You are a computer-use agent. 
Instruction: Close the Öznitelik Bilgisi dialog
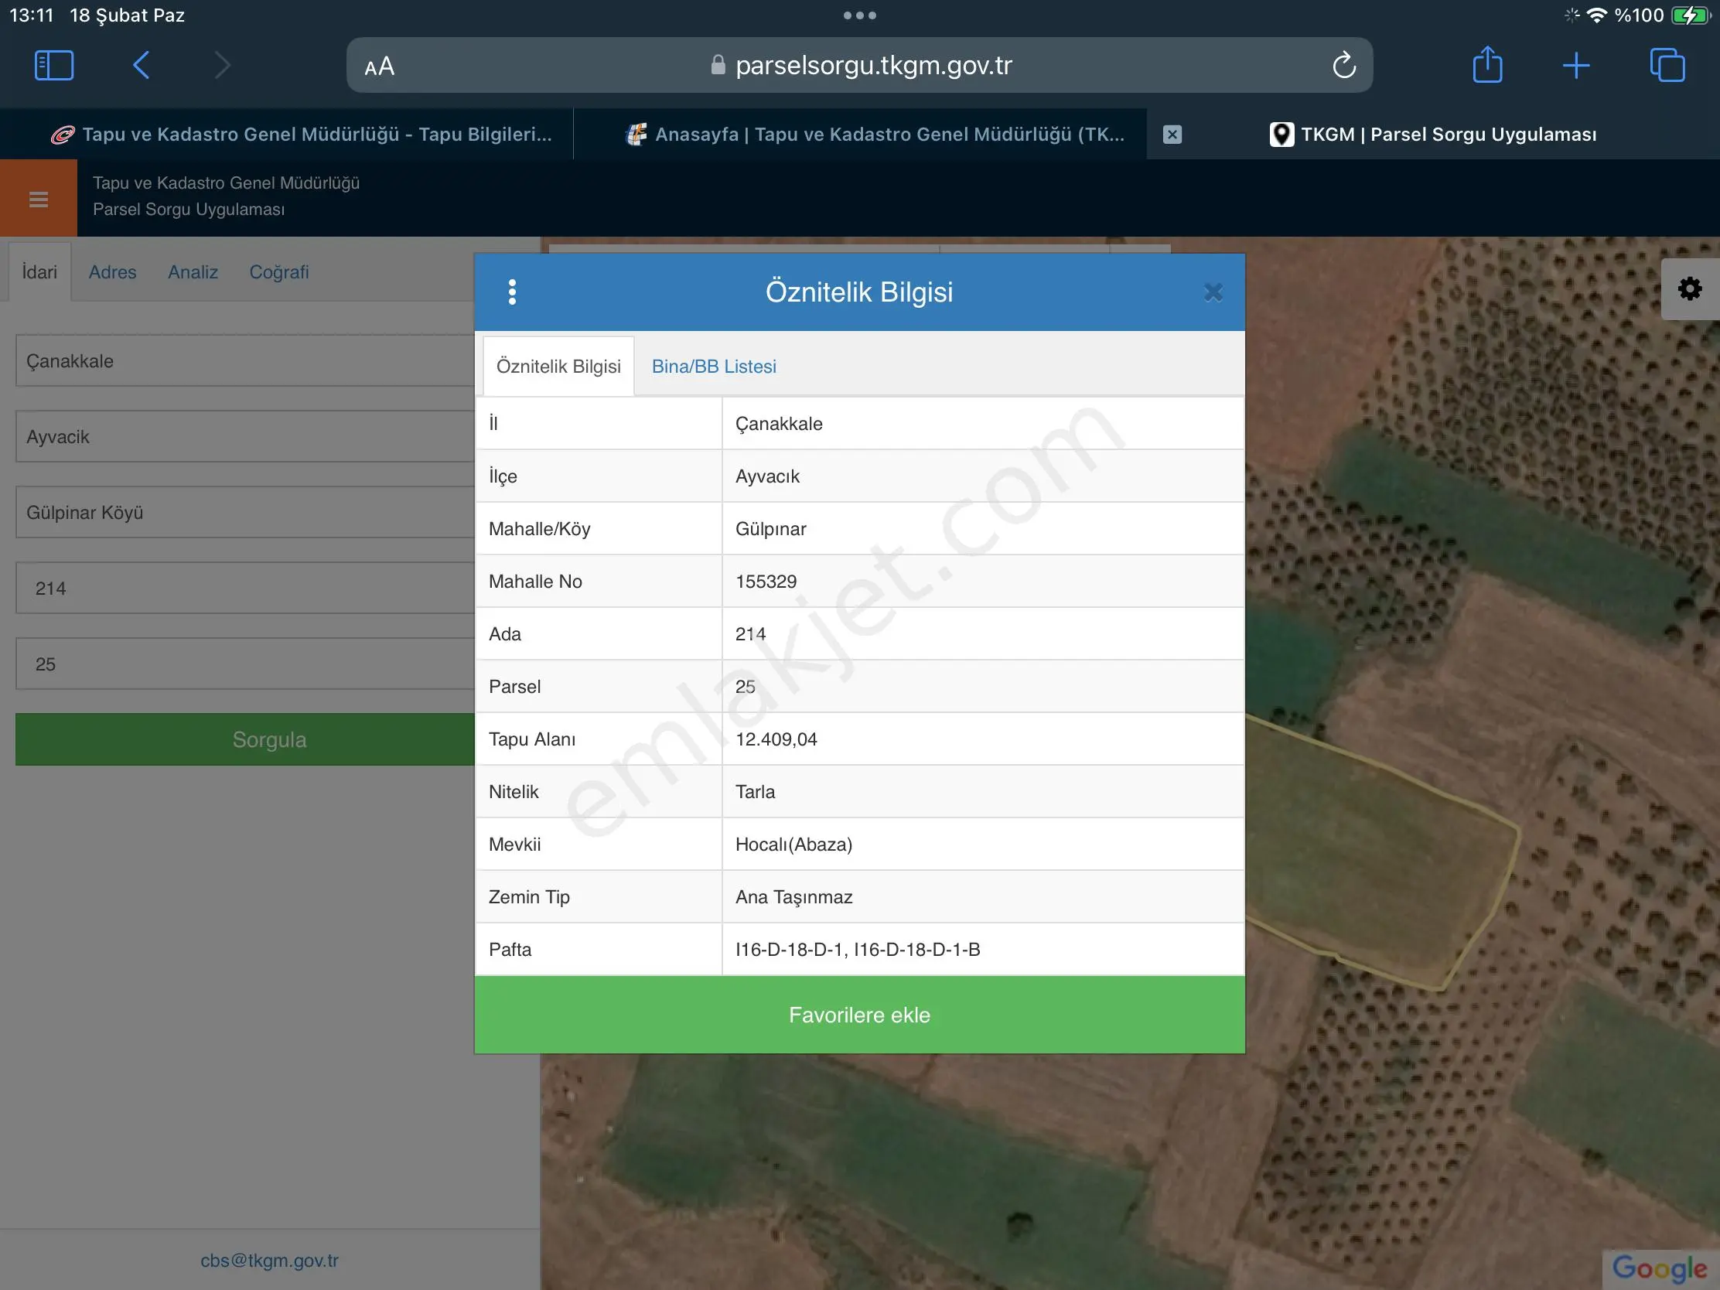1213,292
